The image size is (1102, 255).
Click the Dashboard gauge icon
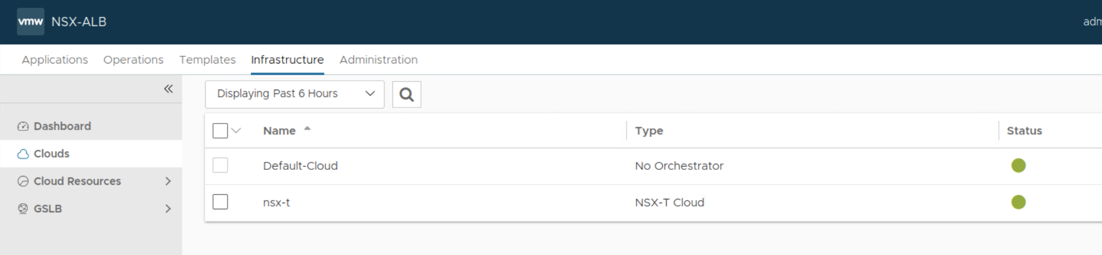click(x=23, y=126)
